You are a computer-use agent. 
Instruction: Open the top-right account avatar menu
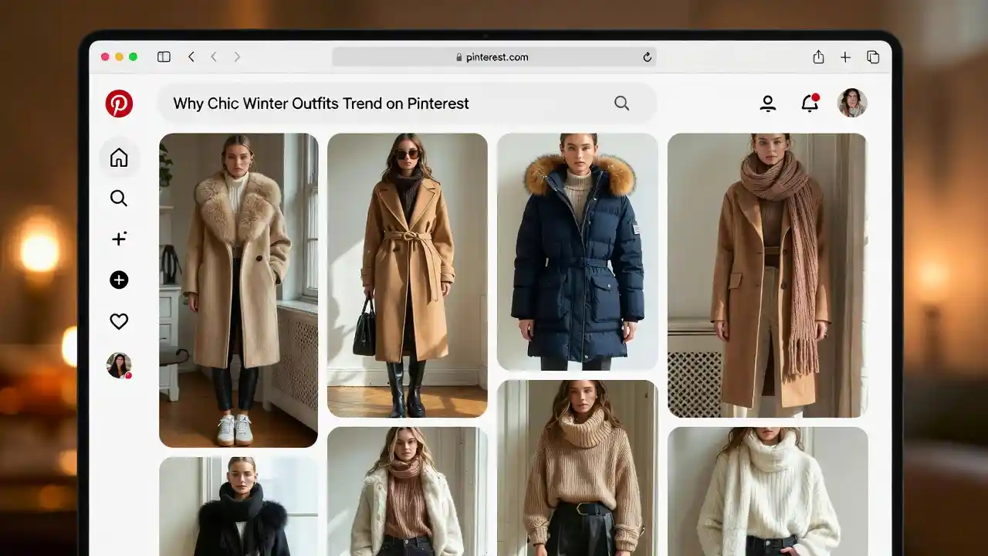tap(851, 103)
